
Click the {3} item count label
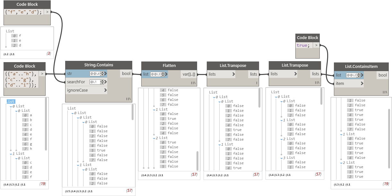coord(48,53)
